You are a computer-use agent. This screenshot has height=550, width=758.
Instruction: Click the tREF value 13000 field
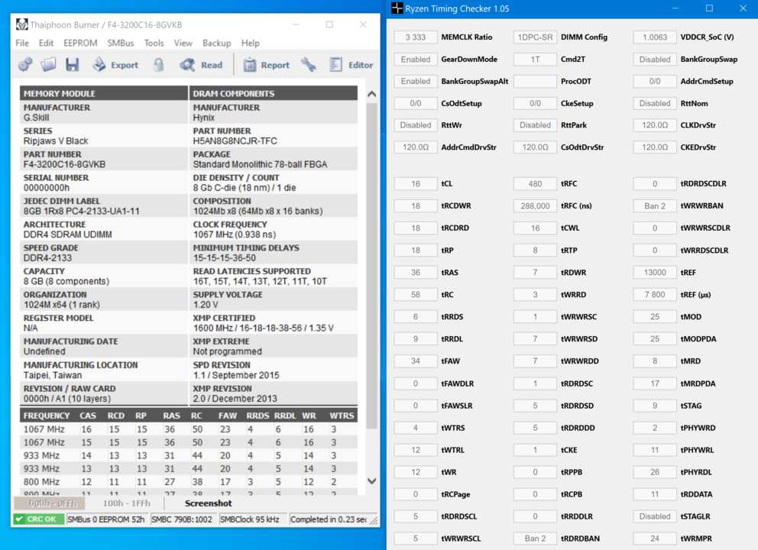click(x=655, y=273)
